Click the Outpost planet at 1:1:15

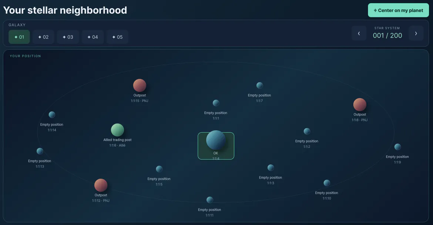click(x=140, y=85)
